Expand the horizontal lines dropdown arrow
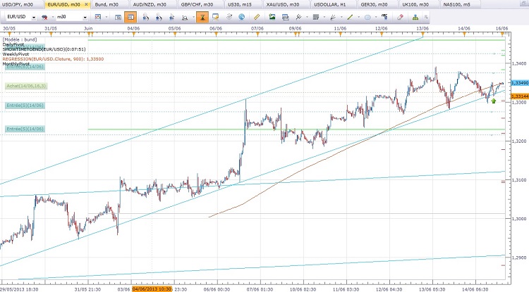Screen dimensions: 529x292 [x=324, y=17]
